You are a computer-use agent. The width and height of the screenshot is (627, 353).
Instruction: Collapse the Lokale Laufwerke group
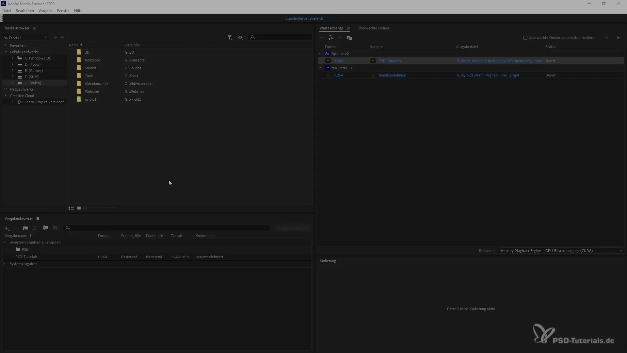[x=6, y=52]
